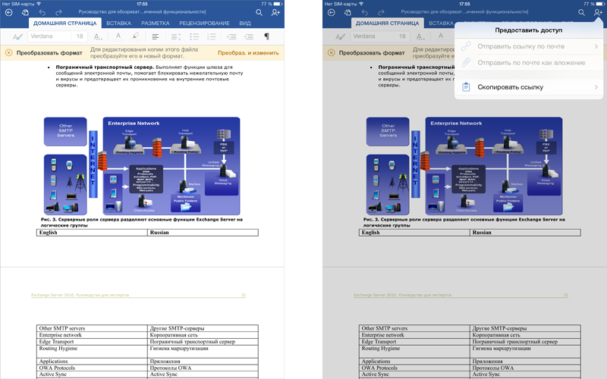Open share person icon in left screenshot
607x379 pixels.
275,12
